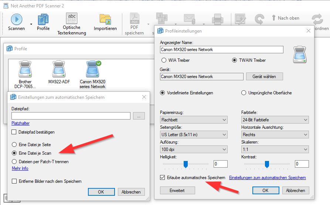The width and height of the screenshot is (330, 205).
Task: Click the image edit toolbar icon
Action: pos(240,19)
